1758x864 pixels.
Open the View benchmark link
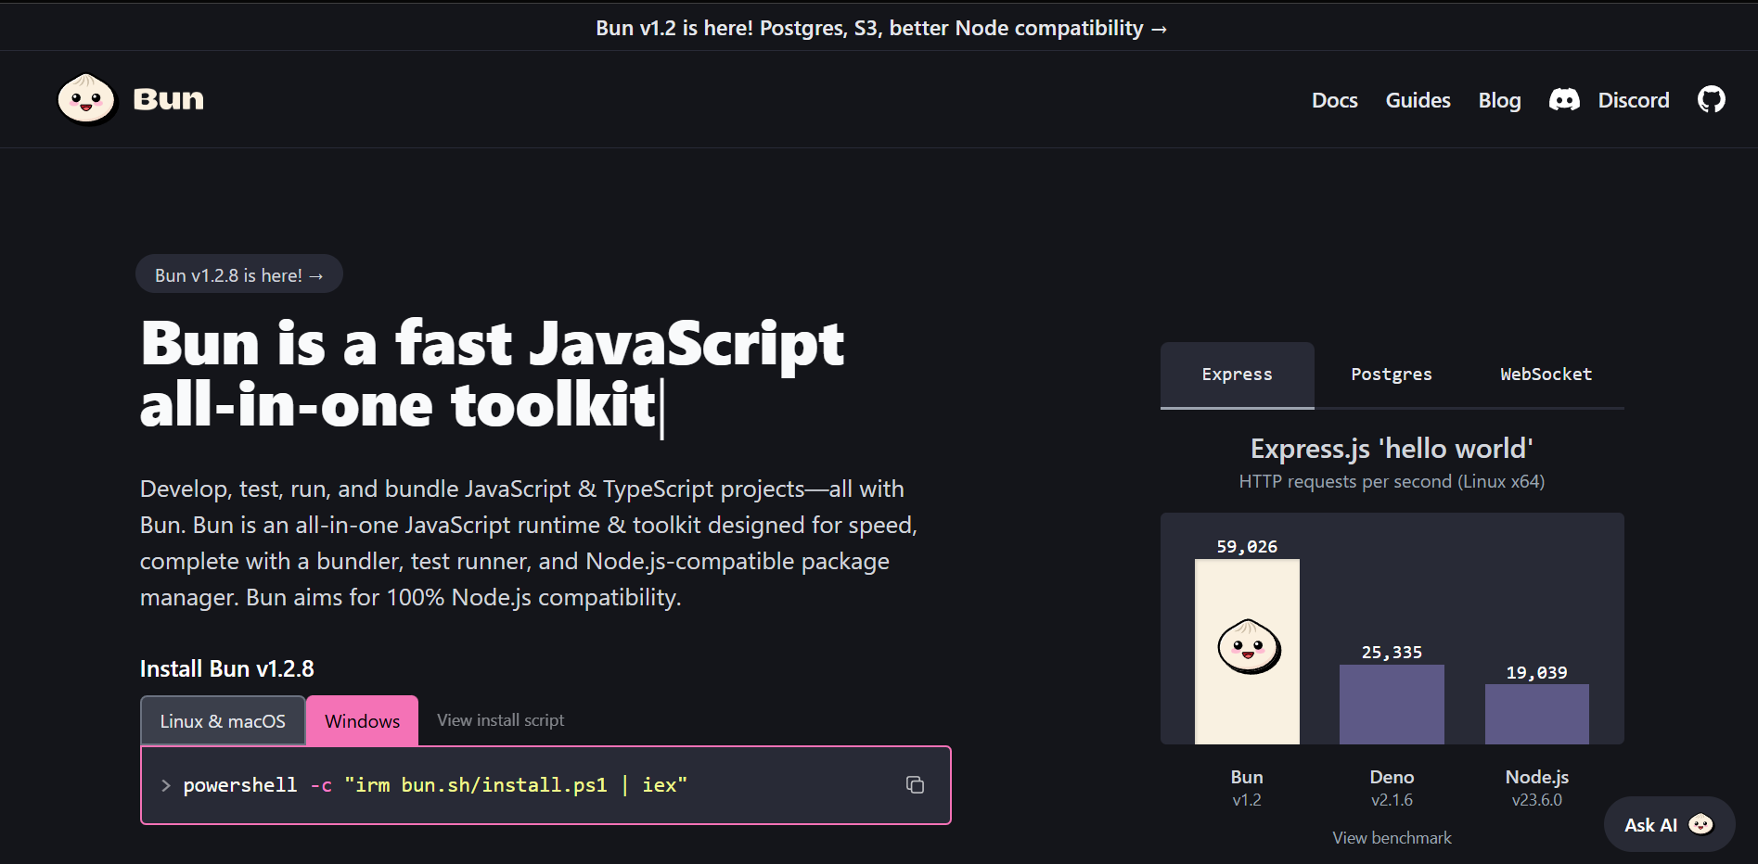(x=1392, y=838)
